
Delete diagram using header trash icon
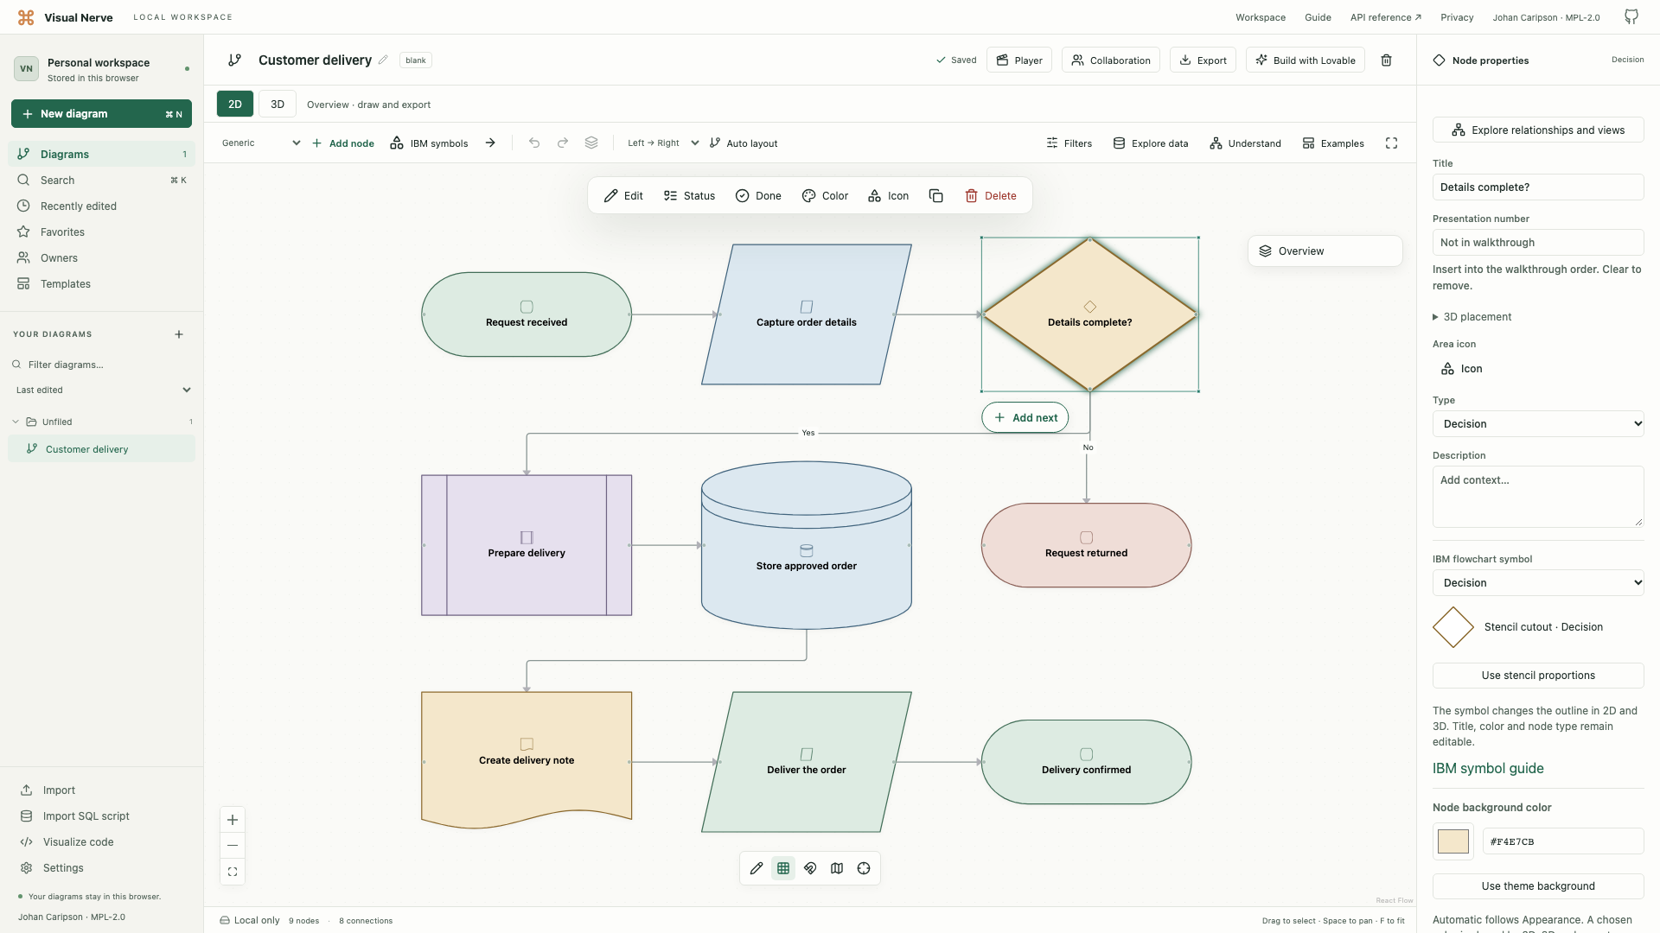coord(1386,60)
